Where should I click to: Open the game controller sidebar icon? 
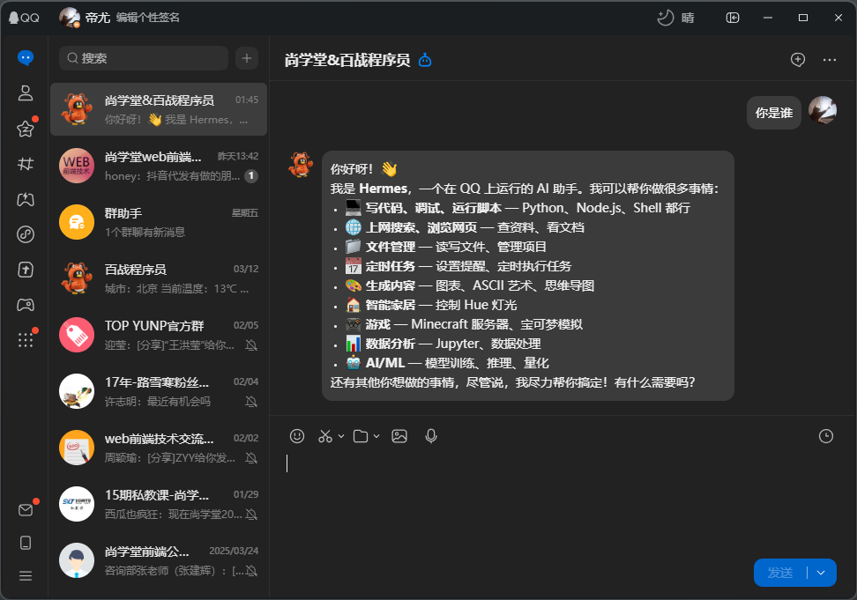point(26,305)
